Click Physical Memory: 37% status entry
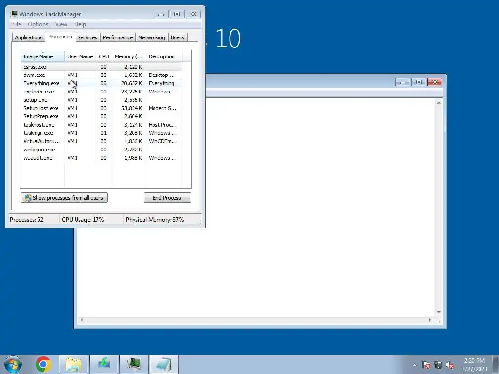Viewport: 499px width, 374px height. pos(154,220)
